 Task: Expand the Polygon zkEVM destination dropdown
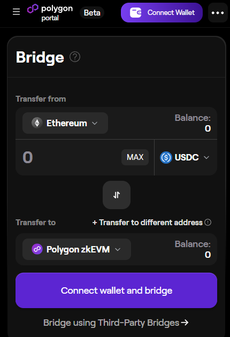click(x=76, y=249)
